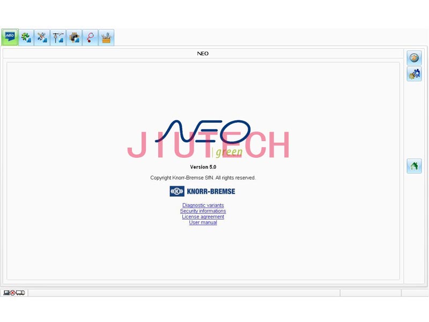
Task: Select the crossed wrench tools icon
Action: coord(42,37)
